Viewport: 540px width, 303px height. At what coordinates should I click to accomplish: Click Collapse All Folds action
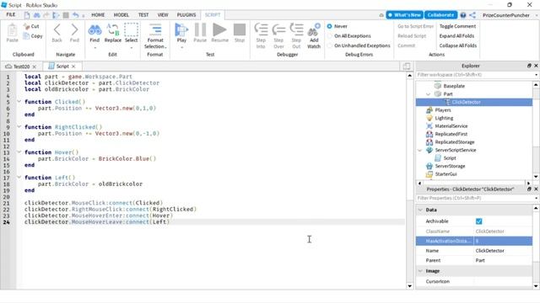pos(457,45)
